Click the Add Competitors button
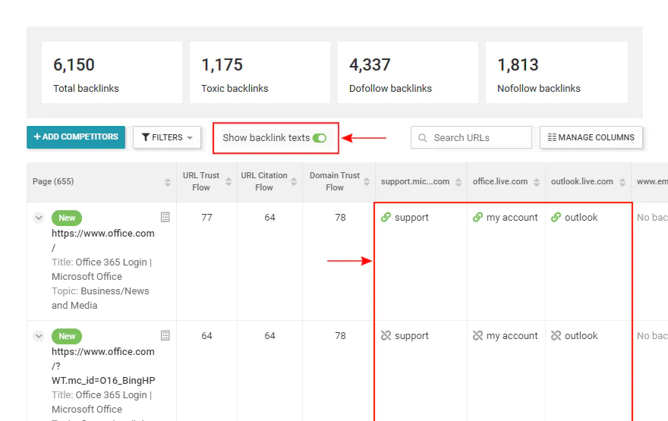The image size is (668, 421). coord(76,137)
